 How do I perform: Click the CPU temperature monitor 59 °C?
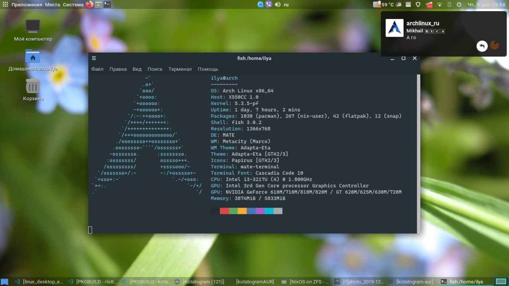click(x=383, y=4)
